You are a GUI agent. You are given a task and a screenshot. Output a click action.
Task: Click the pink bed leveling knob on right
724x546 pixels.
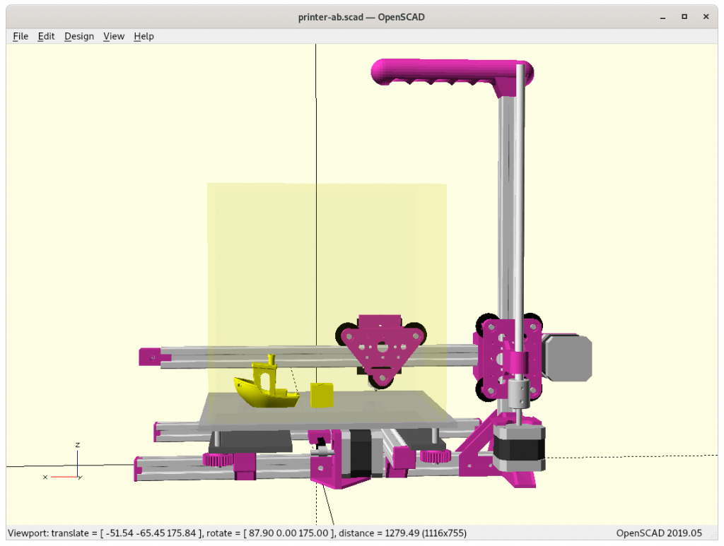(436, 456)
